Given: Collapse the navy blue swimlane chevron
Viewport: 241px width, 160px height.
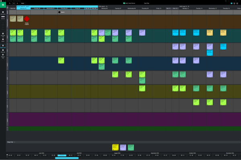Looking at the screenshot, I should click(x=7, y=58).
